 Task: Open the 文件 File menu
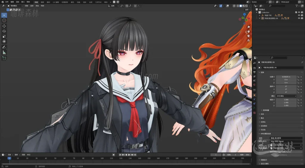tap(7, 2)
